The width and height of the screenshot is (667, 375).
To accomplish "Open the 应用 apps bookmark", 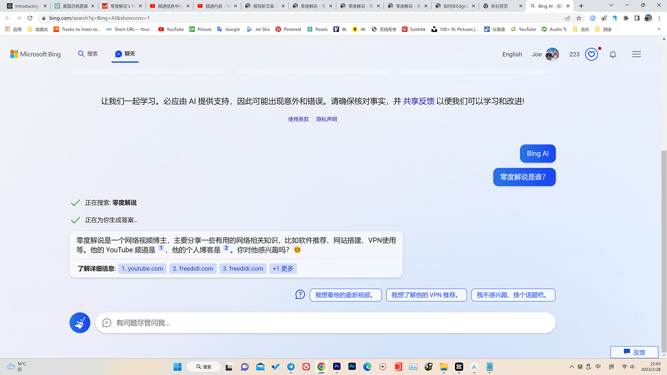I will (x=14, y=29).
